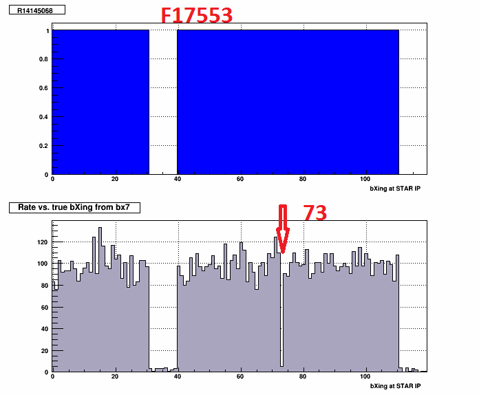479x395 pixels.
Task: Click the y-axis value 0.2 on top plot
Action: 43,146
